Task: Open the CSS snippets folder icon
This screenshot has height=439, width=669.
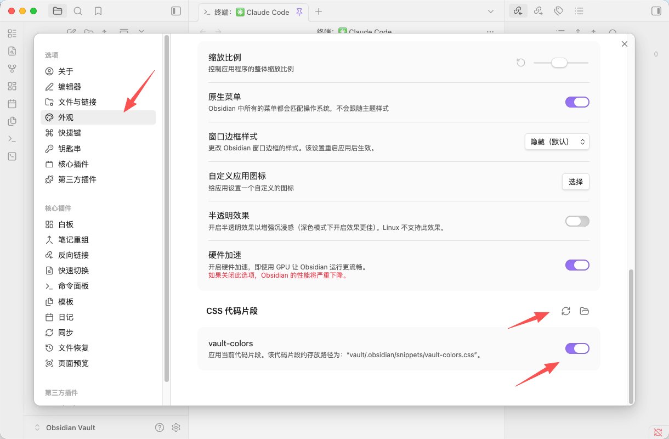Action: (x=585, y=311)
